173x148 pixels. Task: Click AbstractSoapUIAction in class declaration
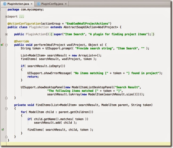(x=80, y=27)
